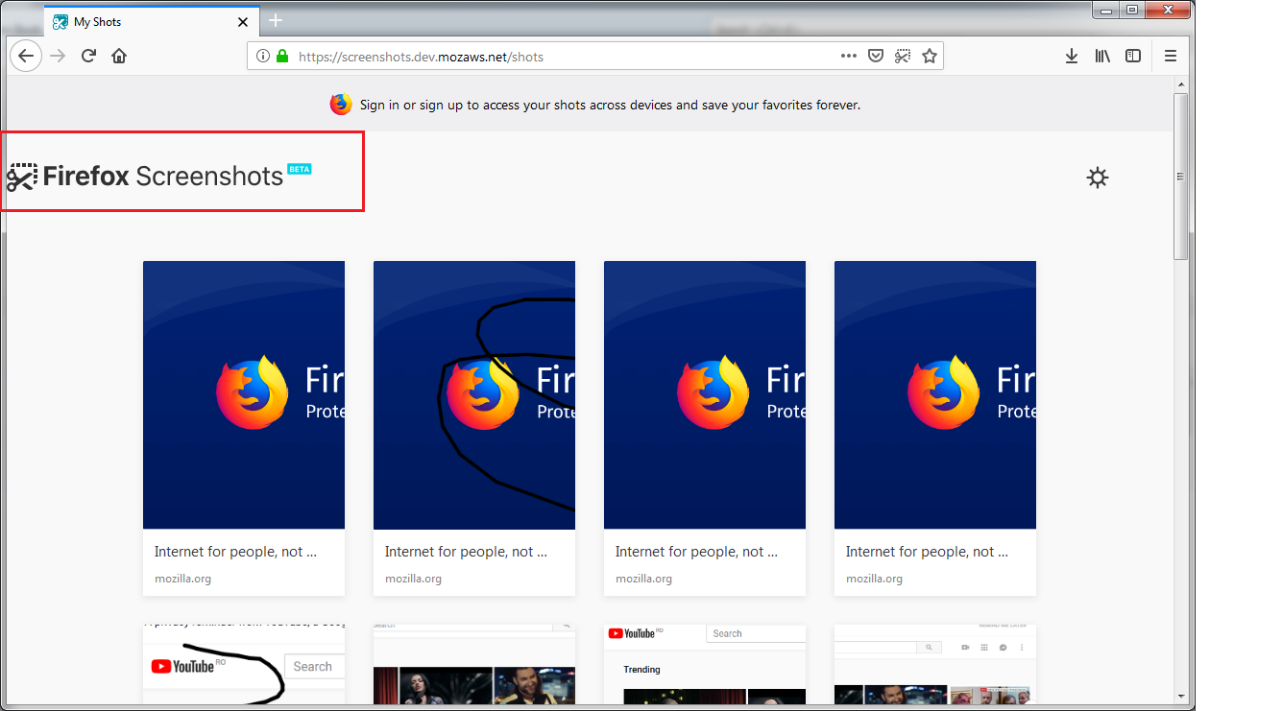Open the Firefox application hamburger menu
Viewport: 1282px width, 711px height.
(x=1170, y=56)
